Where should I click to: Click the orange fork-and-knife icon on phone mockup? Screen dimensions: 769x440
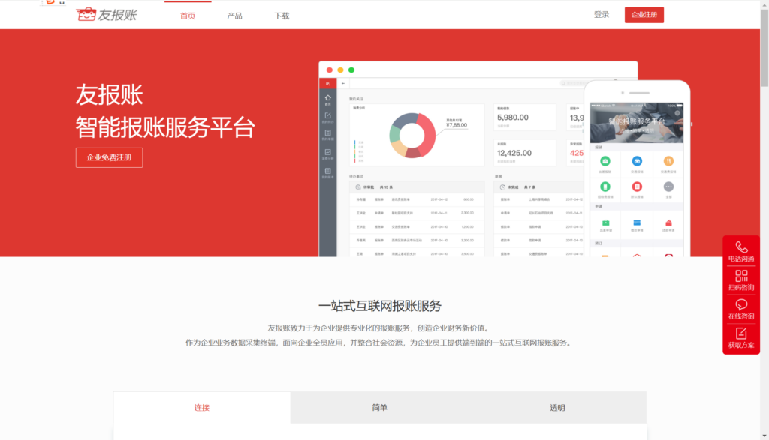pos(668,160)
